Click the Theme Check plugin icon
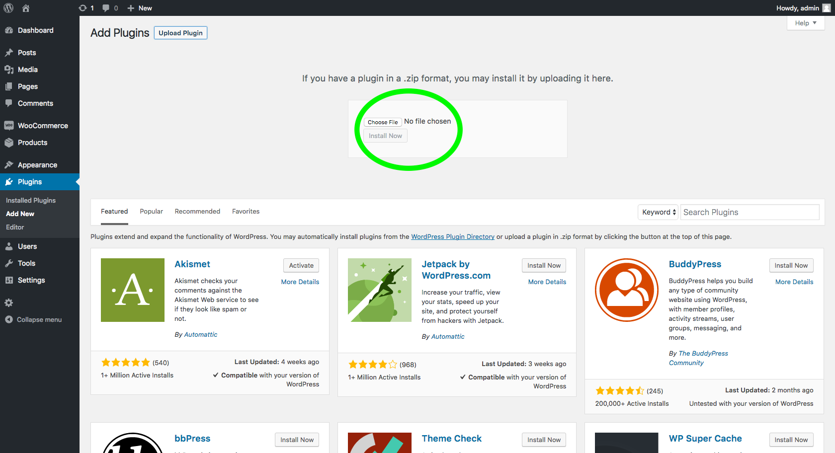 pyautogui.click(x=380, y=443)
